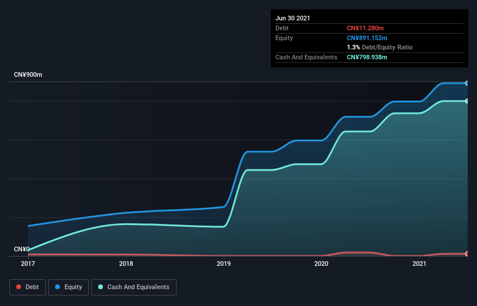This screenshot has width=477, height=306.
Task: Toggle the Debt legend button
Action: [28, 287]
